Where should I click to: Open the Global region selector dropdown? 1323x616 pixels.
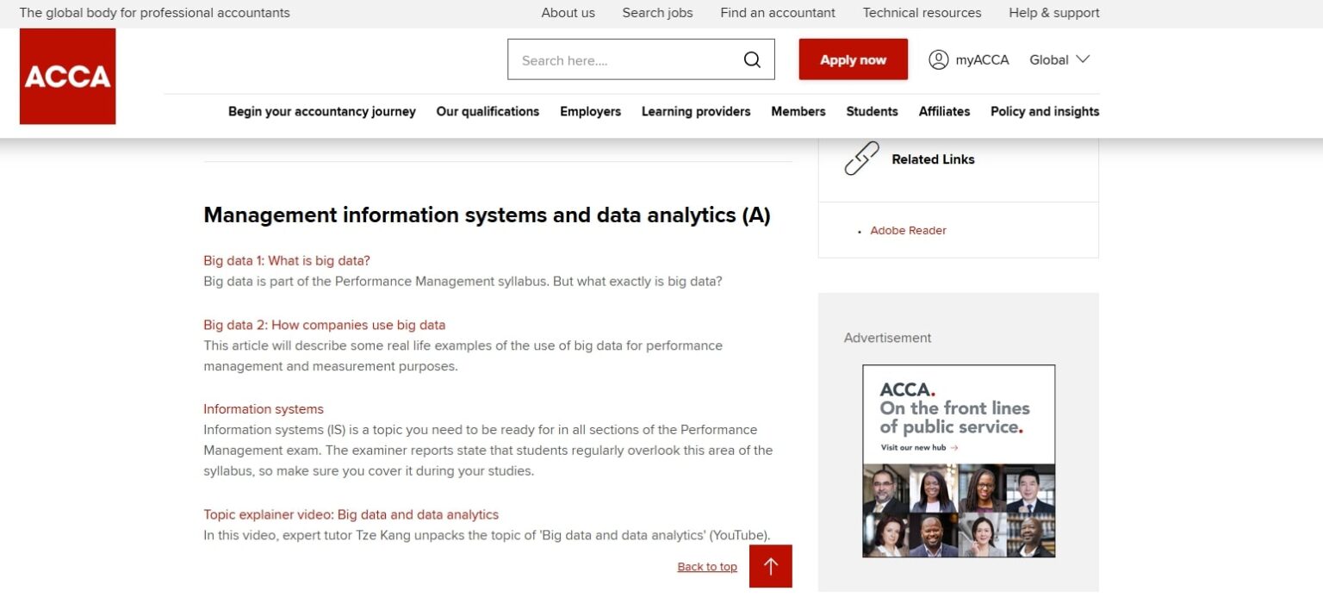click(x=1058, y=59)
